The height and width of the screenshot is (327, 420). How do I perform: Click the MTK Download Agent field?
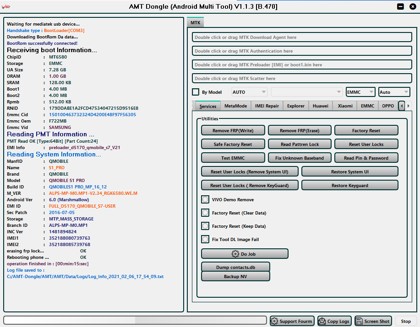(302, 37)
